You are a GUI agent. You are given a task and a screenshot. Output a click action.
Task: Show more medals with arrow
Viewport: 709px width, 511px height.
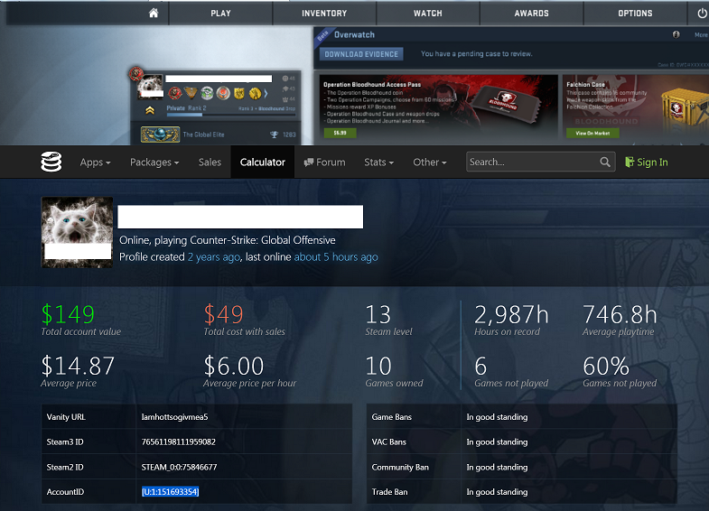(x=266, y=93)
